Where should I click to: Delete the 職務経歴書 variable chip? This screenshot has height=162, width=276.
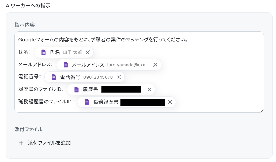tap(170, 102)
